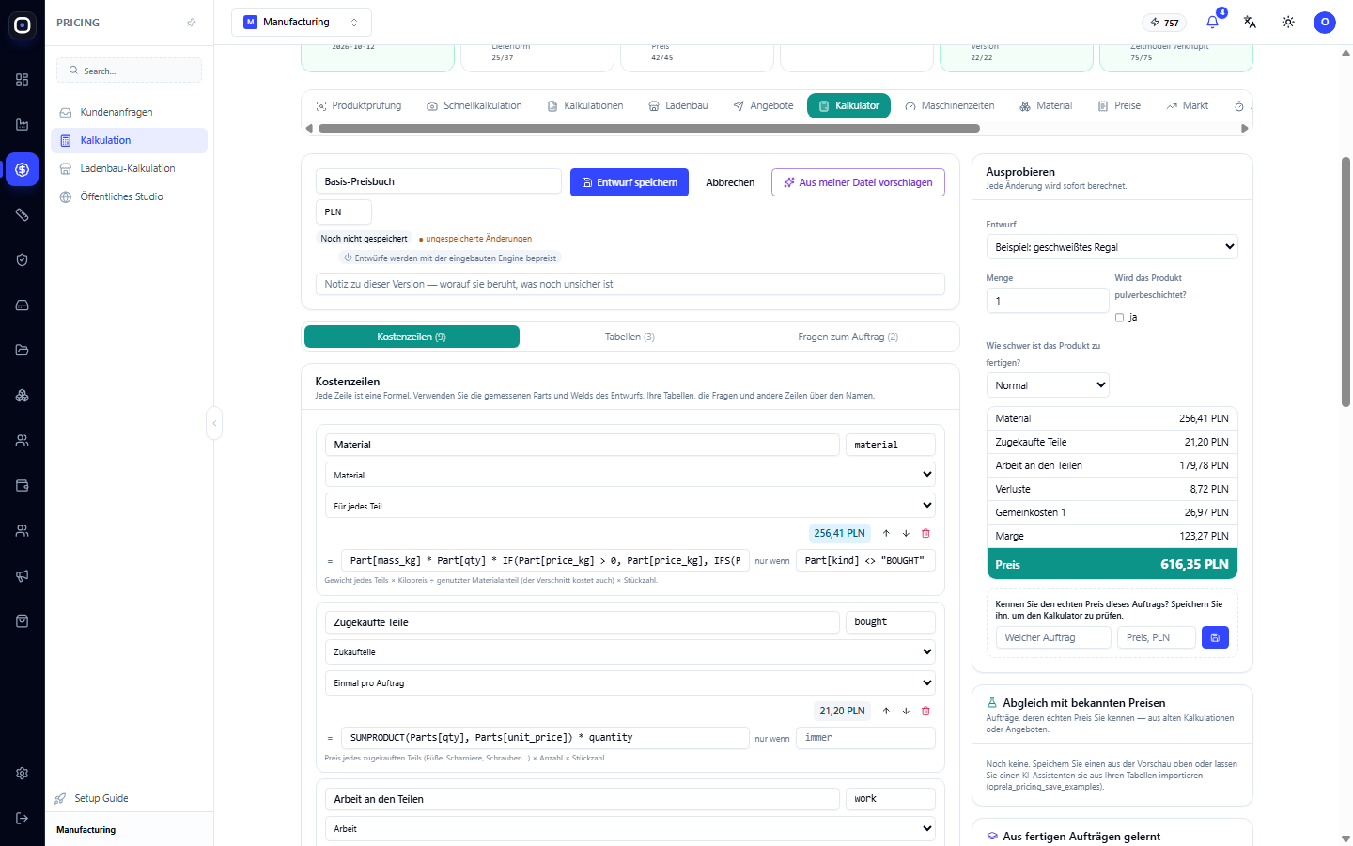Open the megaphone icon in the left rail
This screenshot has width=1353, height=846.
point(23,576)
